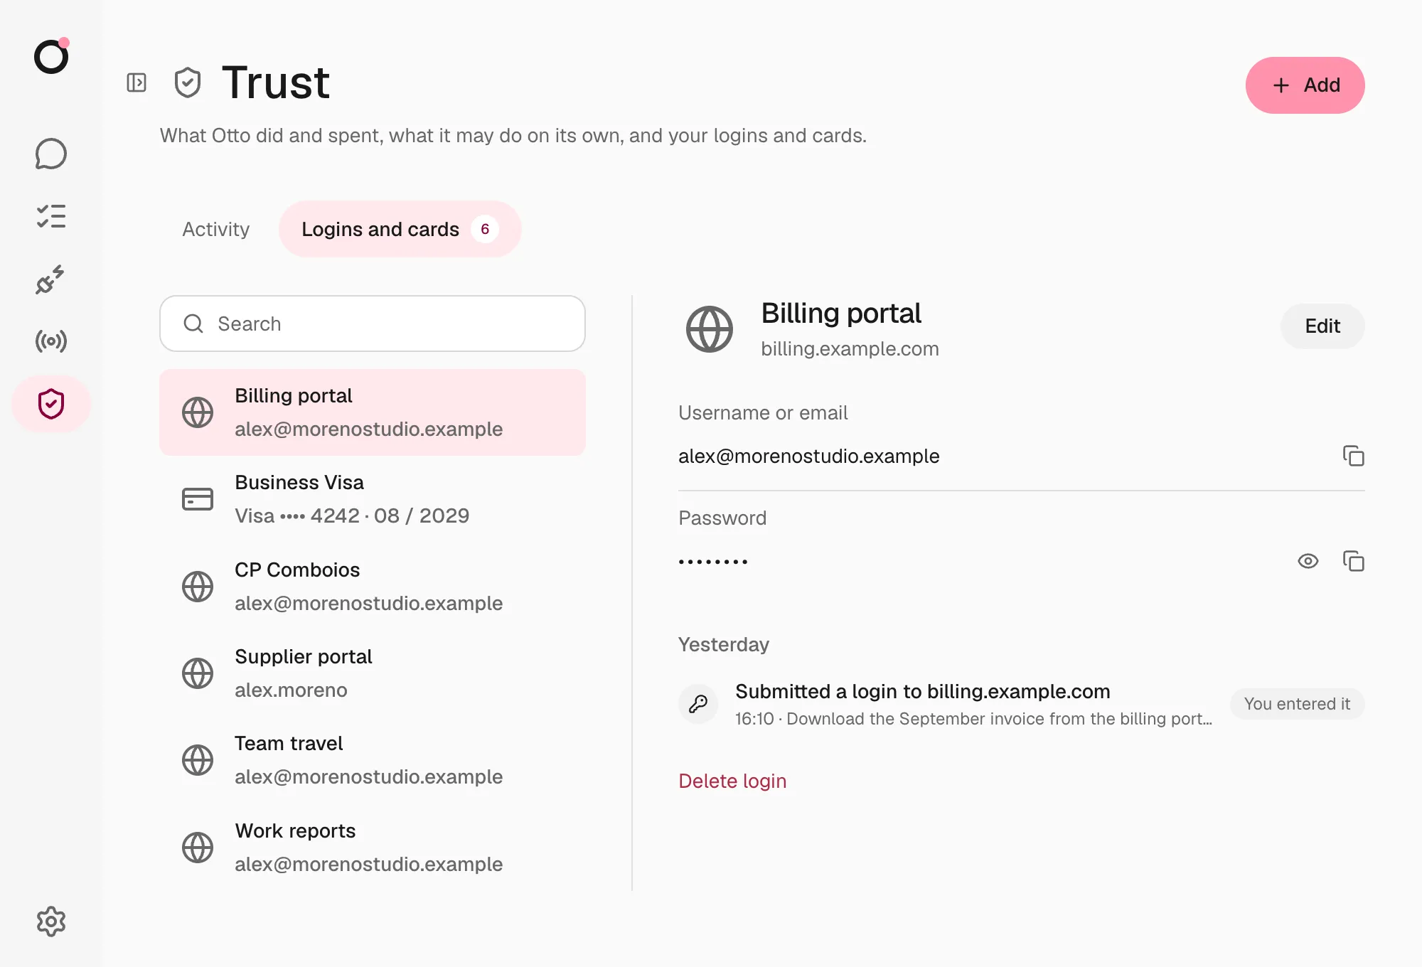Select the Trust shield sidebar icon
The image size is (1422, 967).
51,404
